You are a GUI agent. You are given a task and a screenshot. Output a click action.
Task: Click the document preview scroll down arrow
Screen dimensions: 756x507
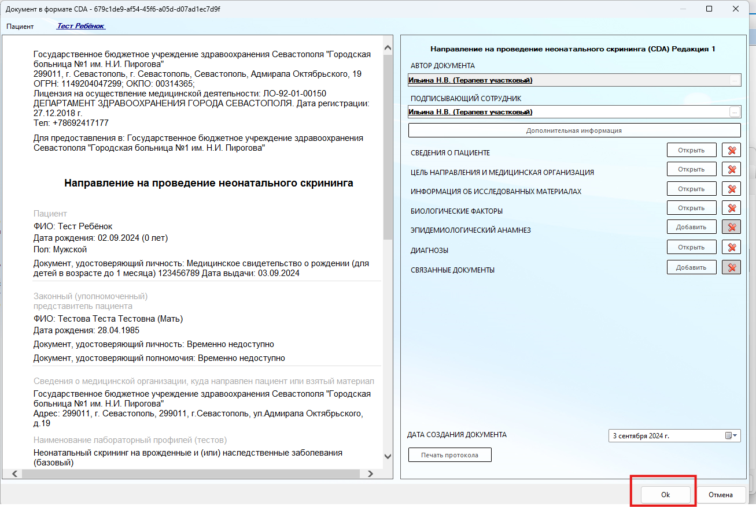(388, 456)
